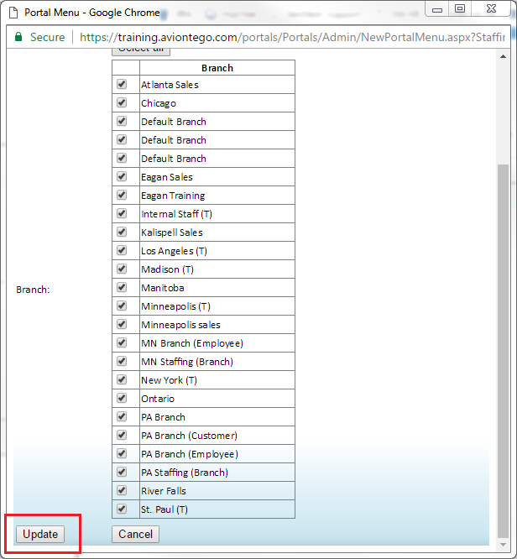Click the scrollbar down arrow
Screen dimensions: 517x559
(x=503, y=545)
